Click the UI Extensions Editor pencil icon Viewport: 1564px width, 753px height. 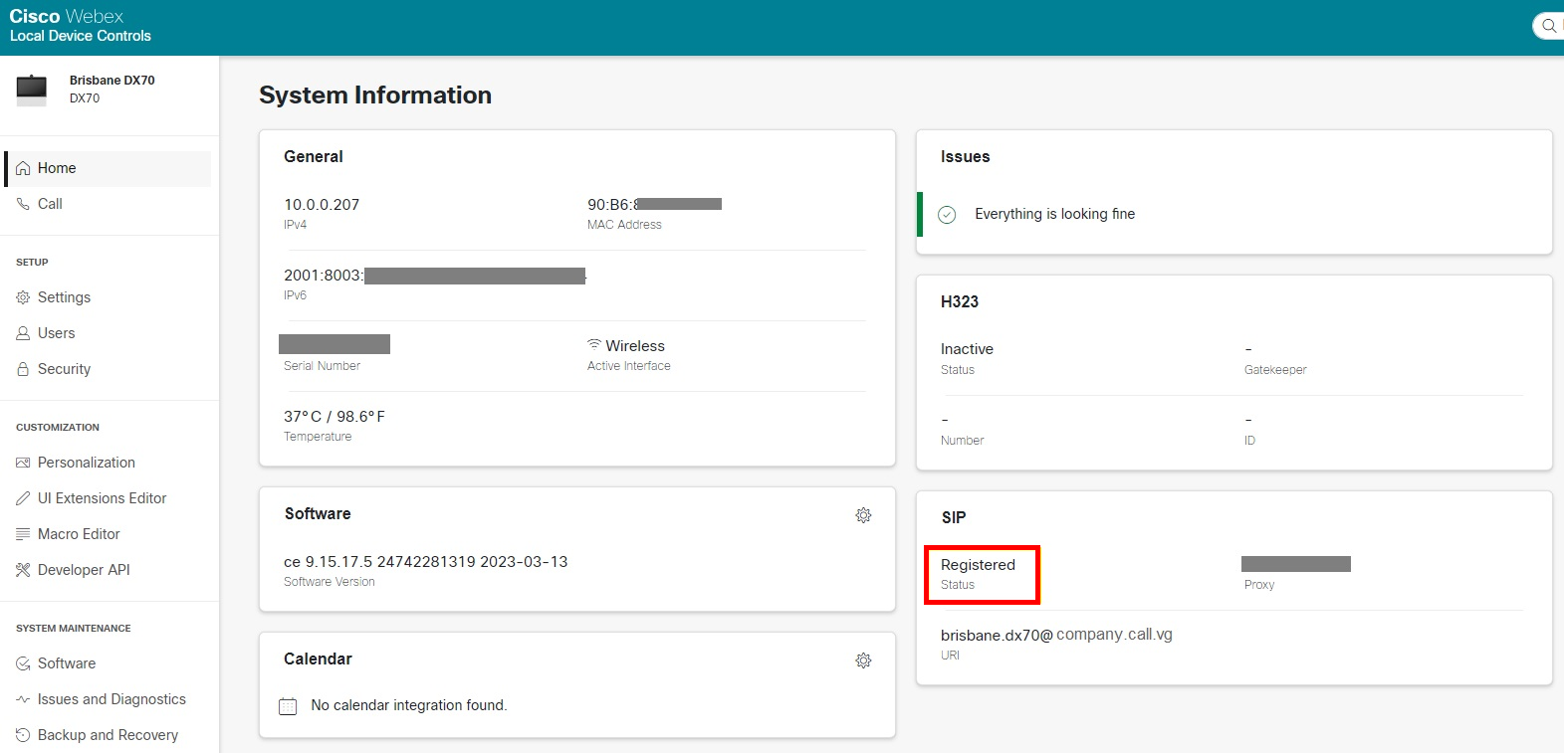pyautogui.click(x=23, y=498)
